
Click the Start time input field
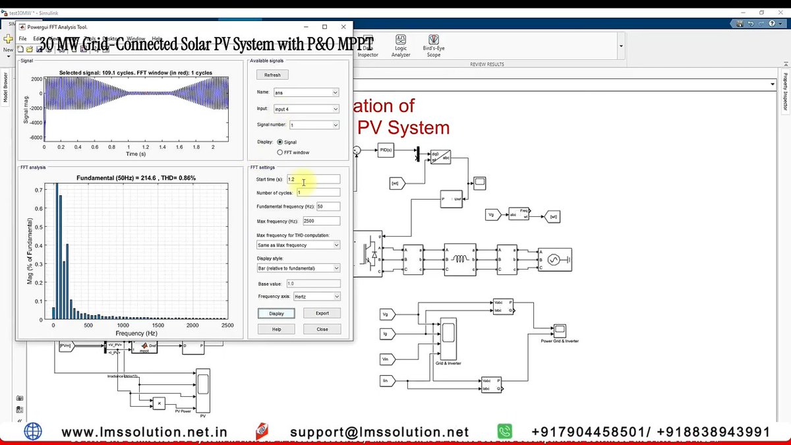click(313, 179)
